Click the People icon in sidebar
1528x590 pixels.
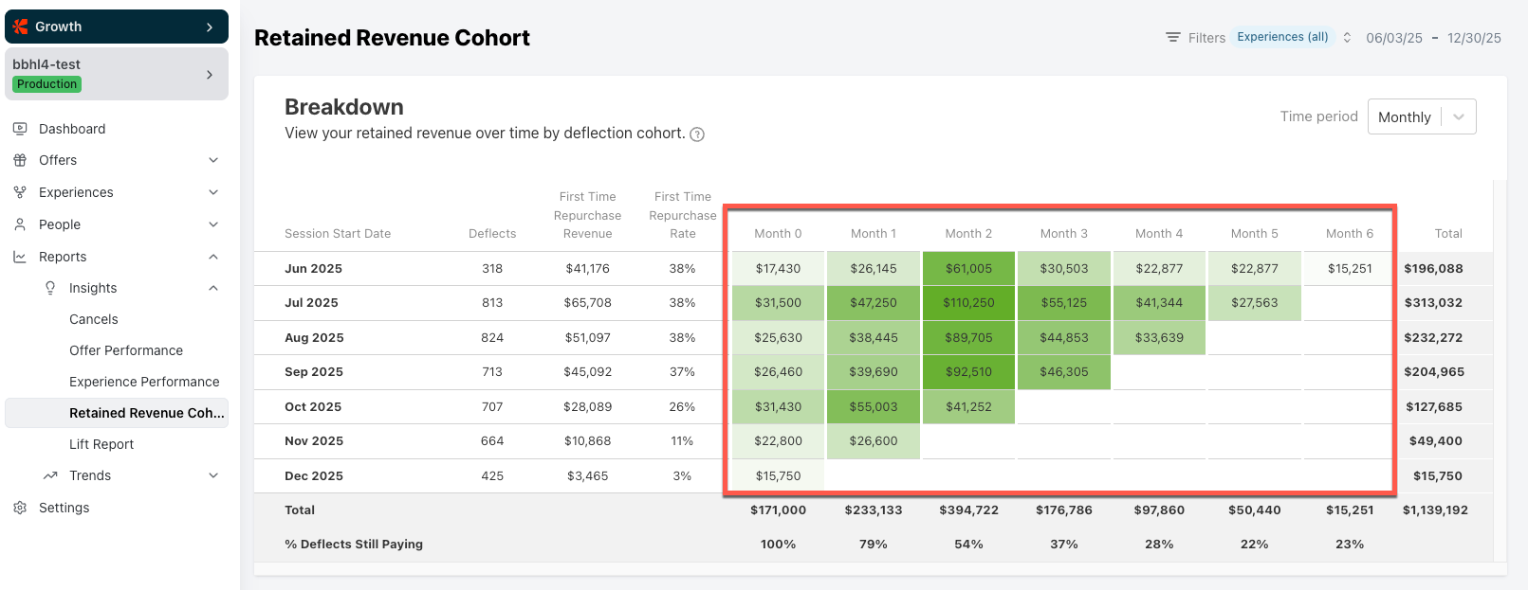(x=20, y=224)
